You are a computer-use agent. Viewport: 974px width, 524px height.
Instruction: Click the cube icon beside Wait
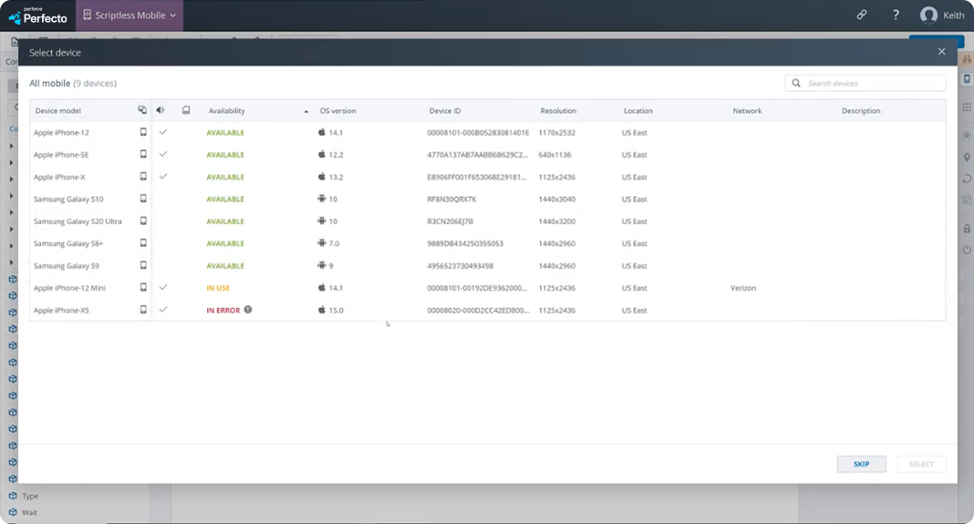tap(13, 512)
